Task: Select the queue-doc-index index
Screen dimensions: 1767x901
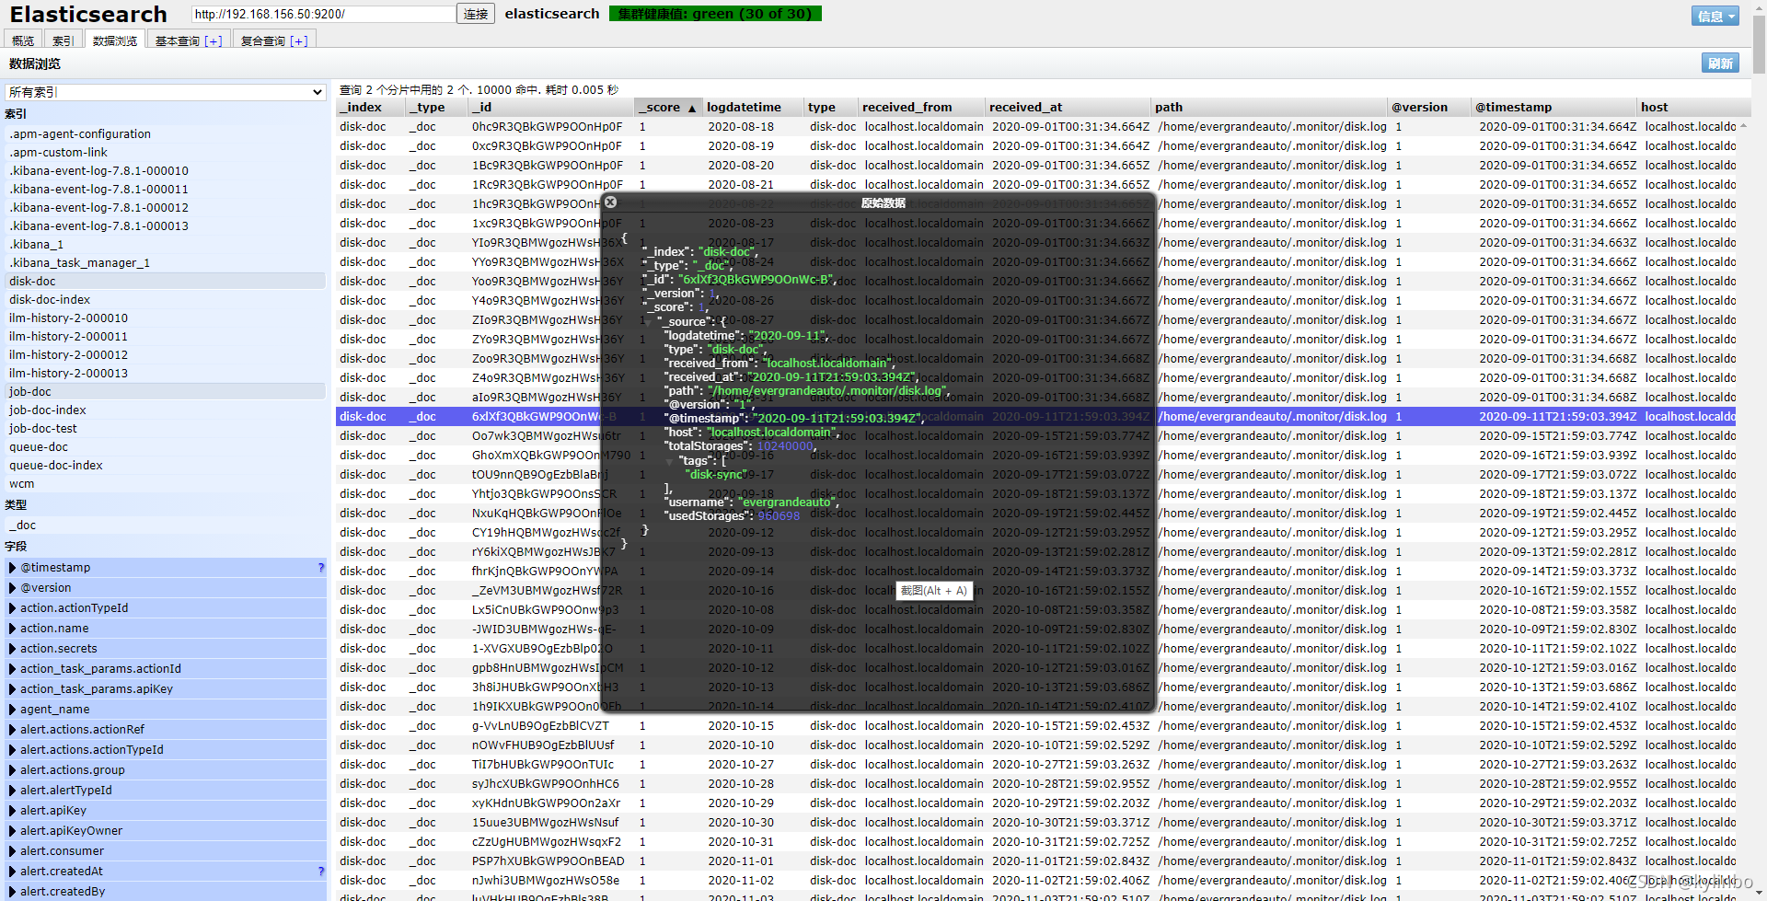Action: pos(166,466)
